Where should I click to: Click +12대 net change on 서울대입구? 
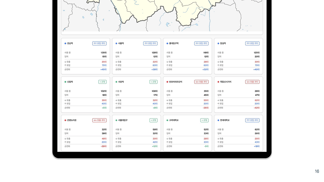(155, 146)
